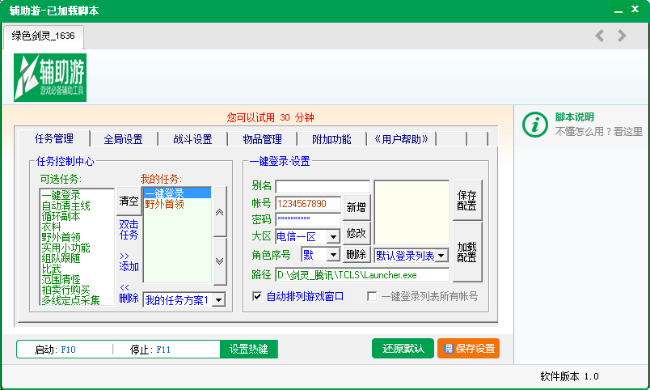Click the 新增 account button
The width and height of the screenshot is (650, 390).
[x=356, y=207]
